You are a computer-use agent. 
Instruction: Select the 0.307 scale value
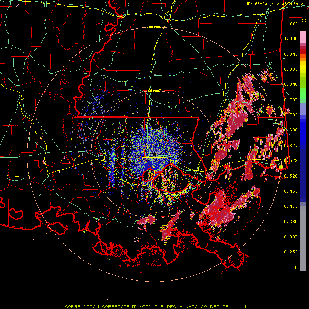[x=291, y=237]
